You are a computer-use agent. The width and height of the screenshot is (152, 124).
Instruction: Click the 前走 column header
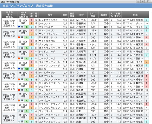pyautogui.click(x=135, y=15)
